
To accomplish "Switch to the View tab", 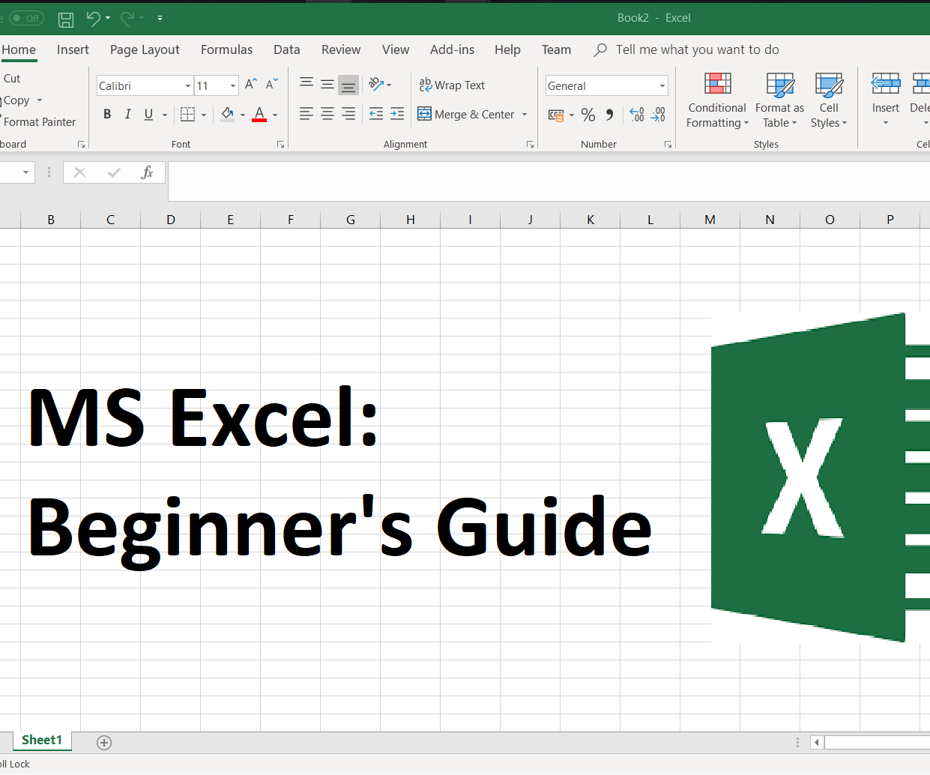I will pos(396,49).
